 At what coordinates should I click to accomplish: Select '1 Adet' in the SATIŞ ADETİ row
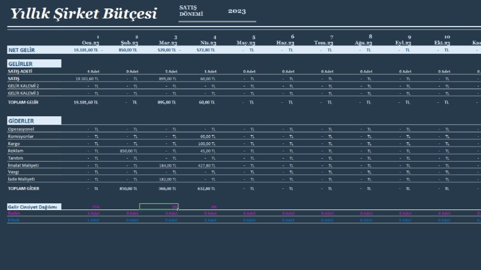tap(210, 71)
